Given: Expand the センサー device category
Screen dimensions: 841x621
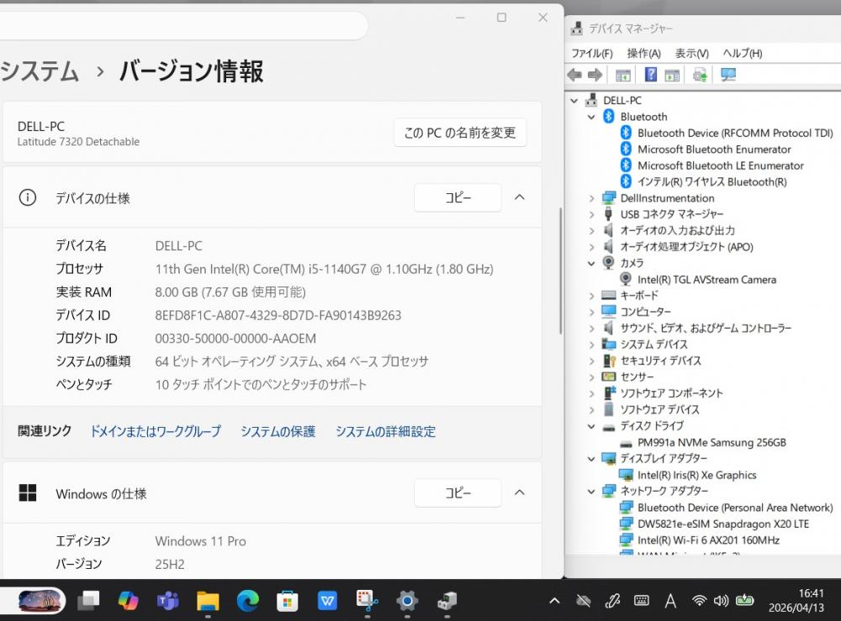Looking at the screenshot, I should point(591,377).
